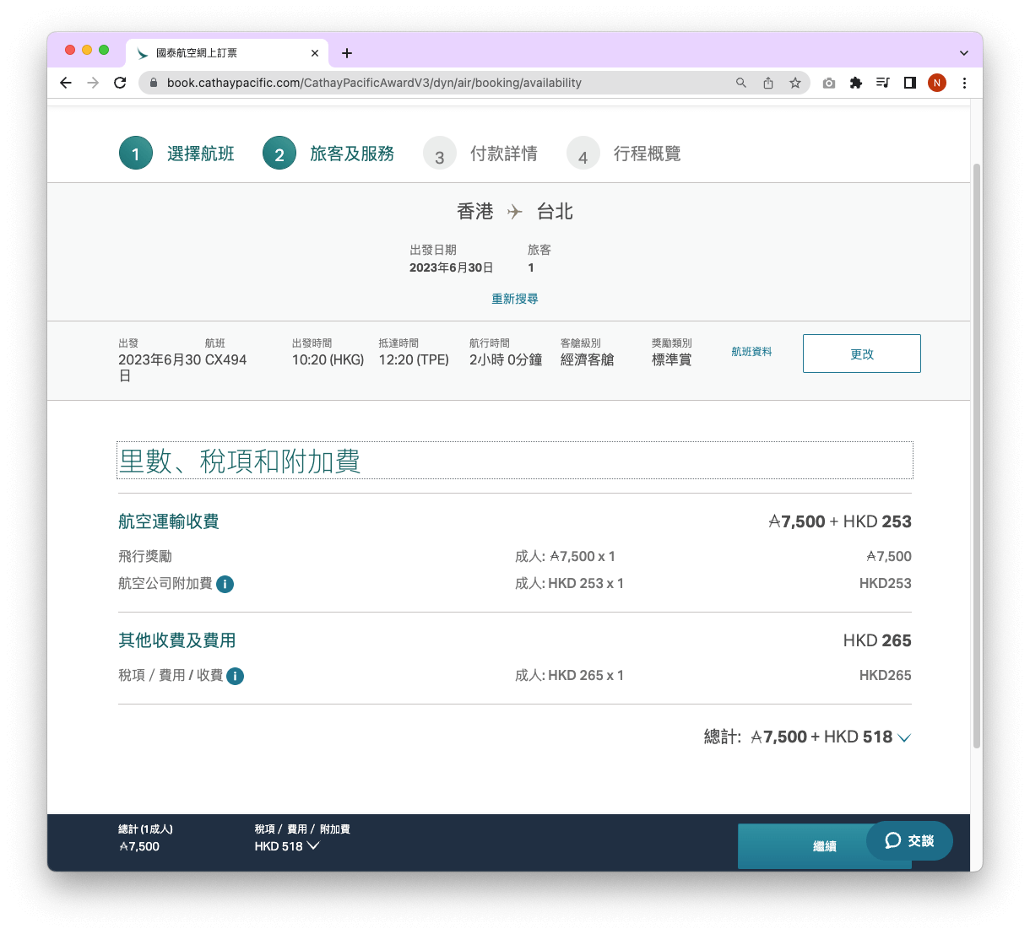The width and height of the screenshot is (1030, 934).
Task: Click the 經濟客艙 cabin class value
Action: [588, 359]
